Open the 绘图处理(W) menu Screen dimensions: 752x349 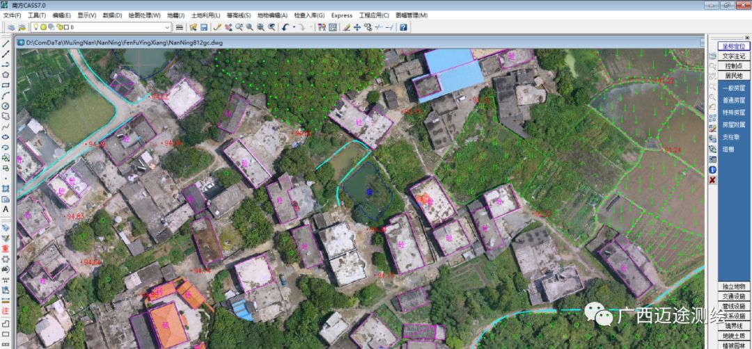point(146,15)
